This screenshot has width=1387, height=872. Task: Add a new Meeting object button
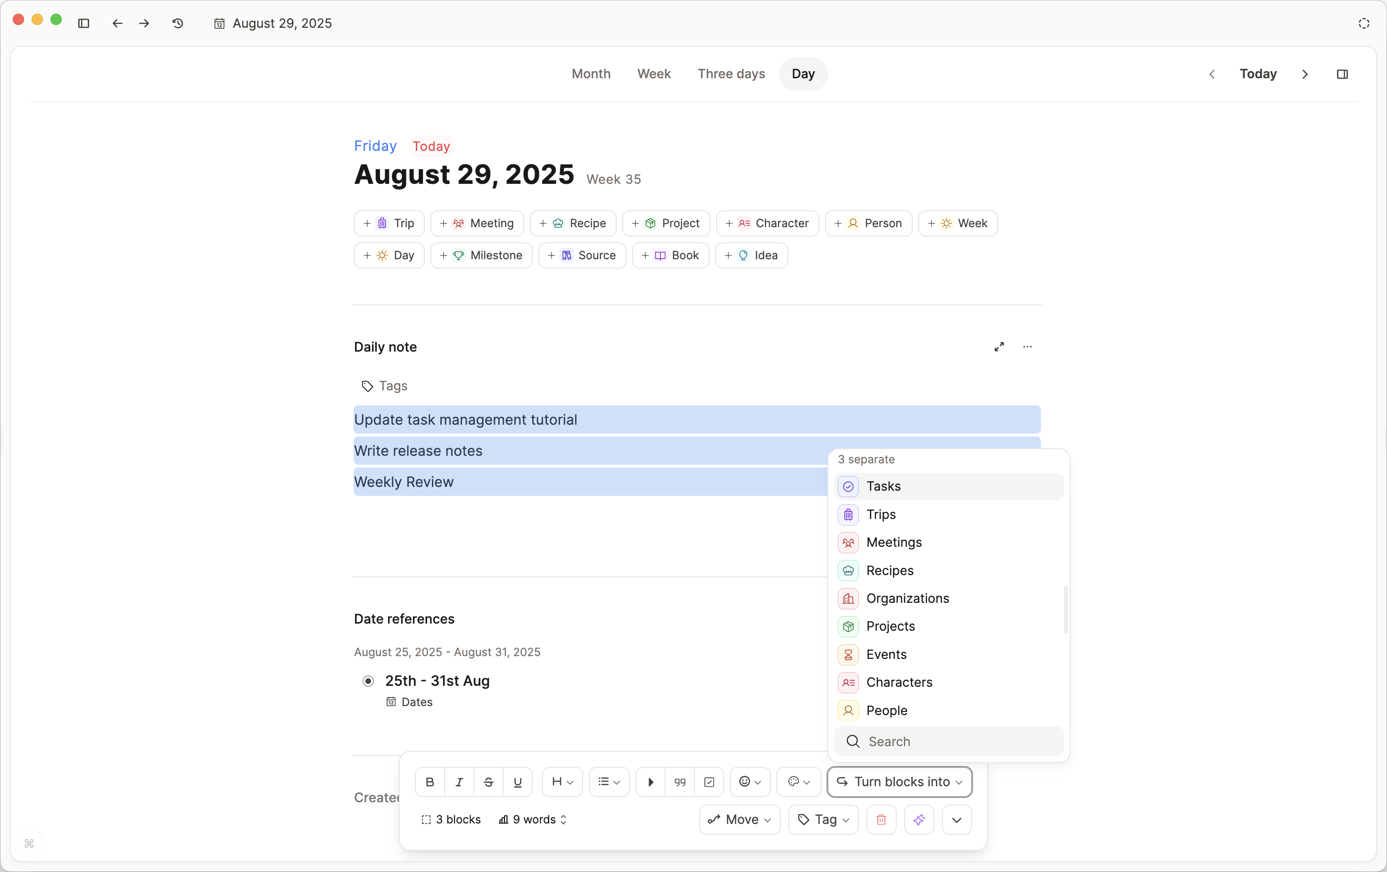click(x=477, y=223)
